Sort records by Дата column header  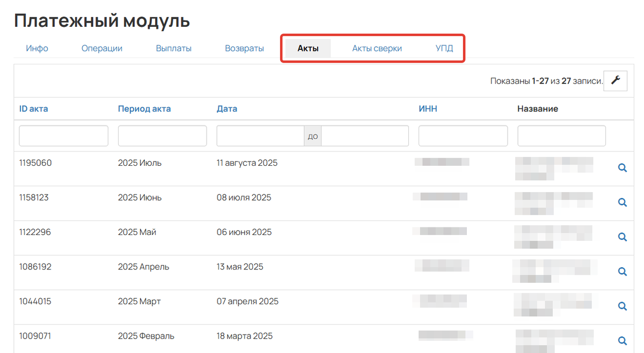[x=226, y=109]
